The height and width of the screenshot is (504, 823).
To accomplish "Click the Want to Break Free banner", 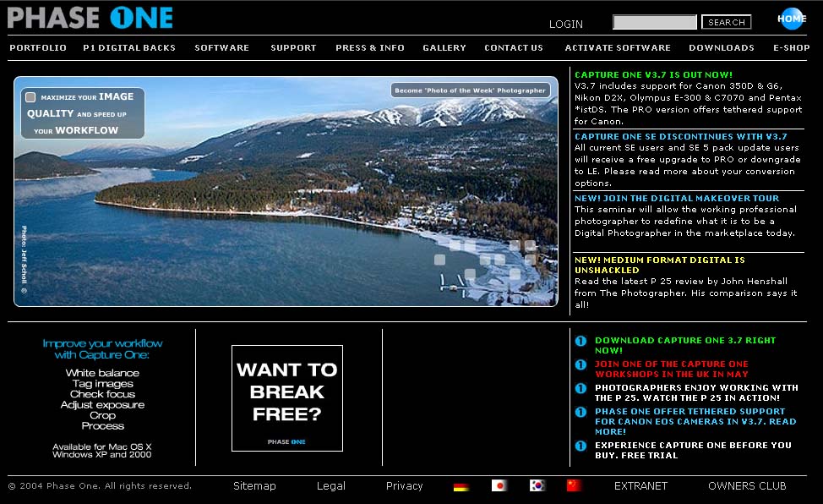I will (287, 398).
